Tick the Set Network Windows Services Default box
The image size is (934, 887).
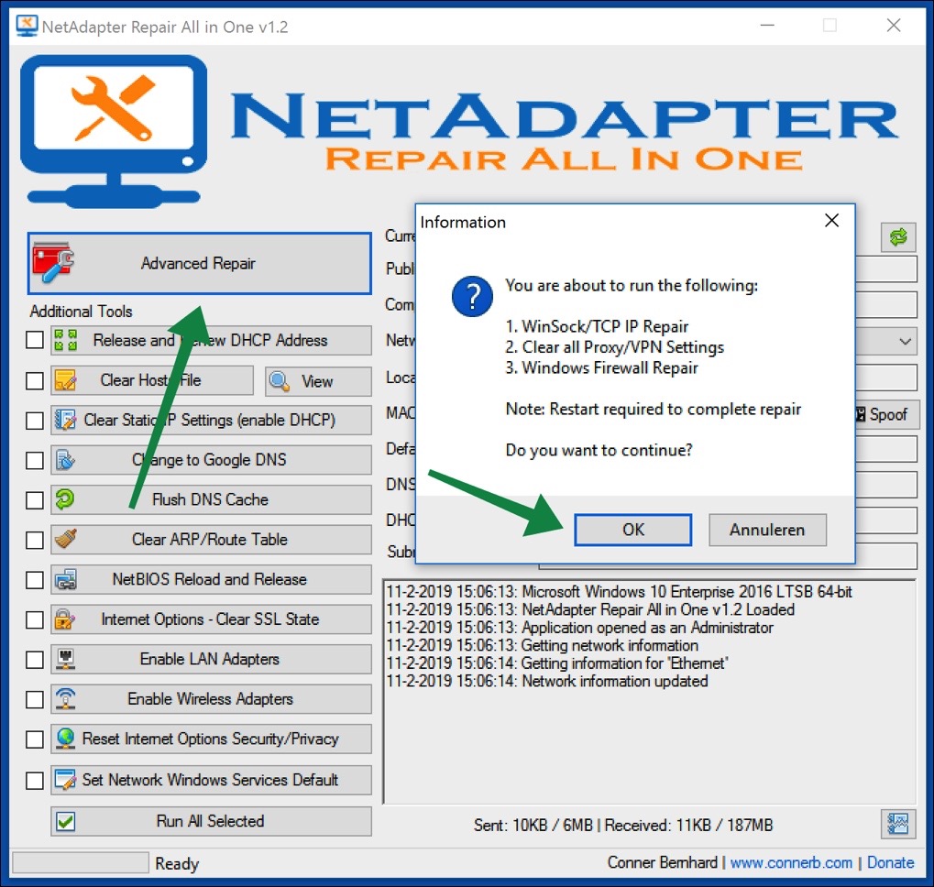point(35,781)
